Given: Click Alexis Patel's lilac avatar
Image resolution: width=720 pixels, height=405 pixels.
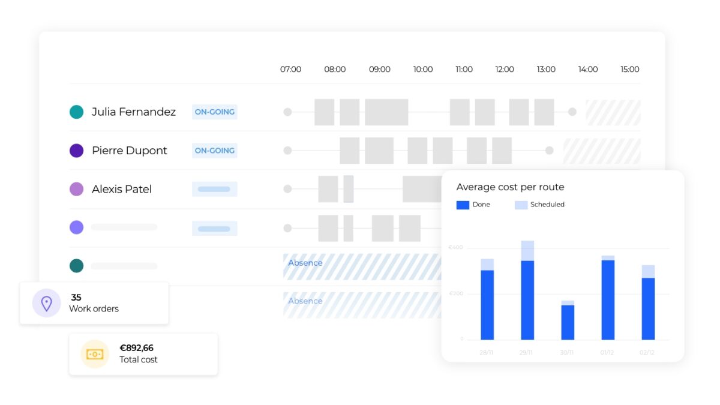Looking at the screenshot, I should pyautogui.click(x=76, y=189).
